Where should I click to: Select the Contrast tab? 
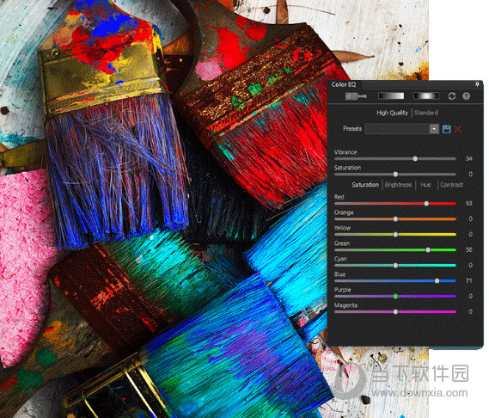point(451,185)
